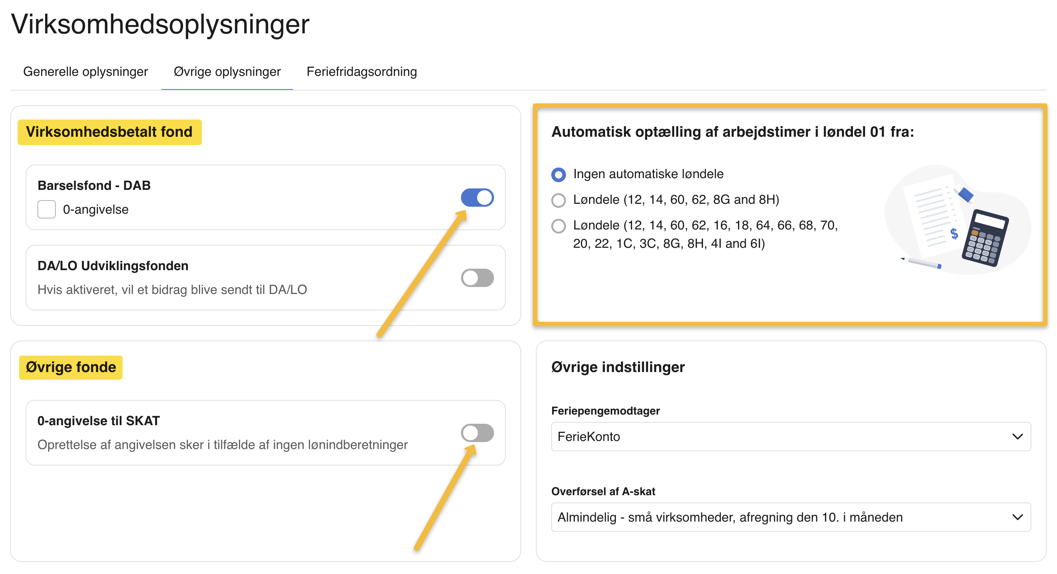Click the Barselsfond - DAB title
Image resolution: width=1057 pixels, height=574 pixels.
pos(94,185)
